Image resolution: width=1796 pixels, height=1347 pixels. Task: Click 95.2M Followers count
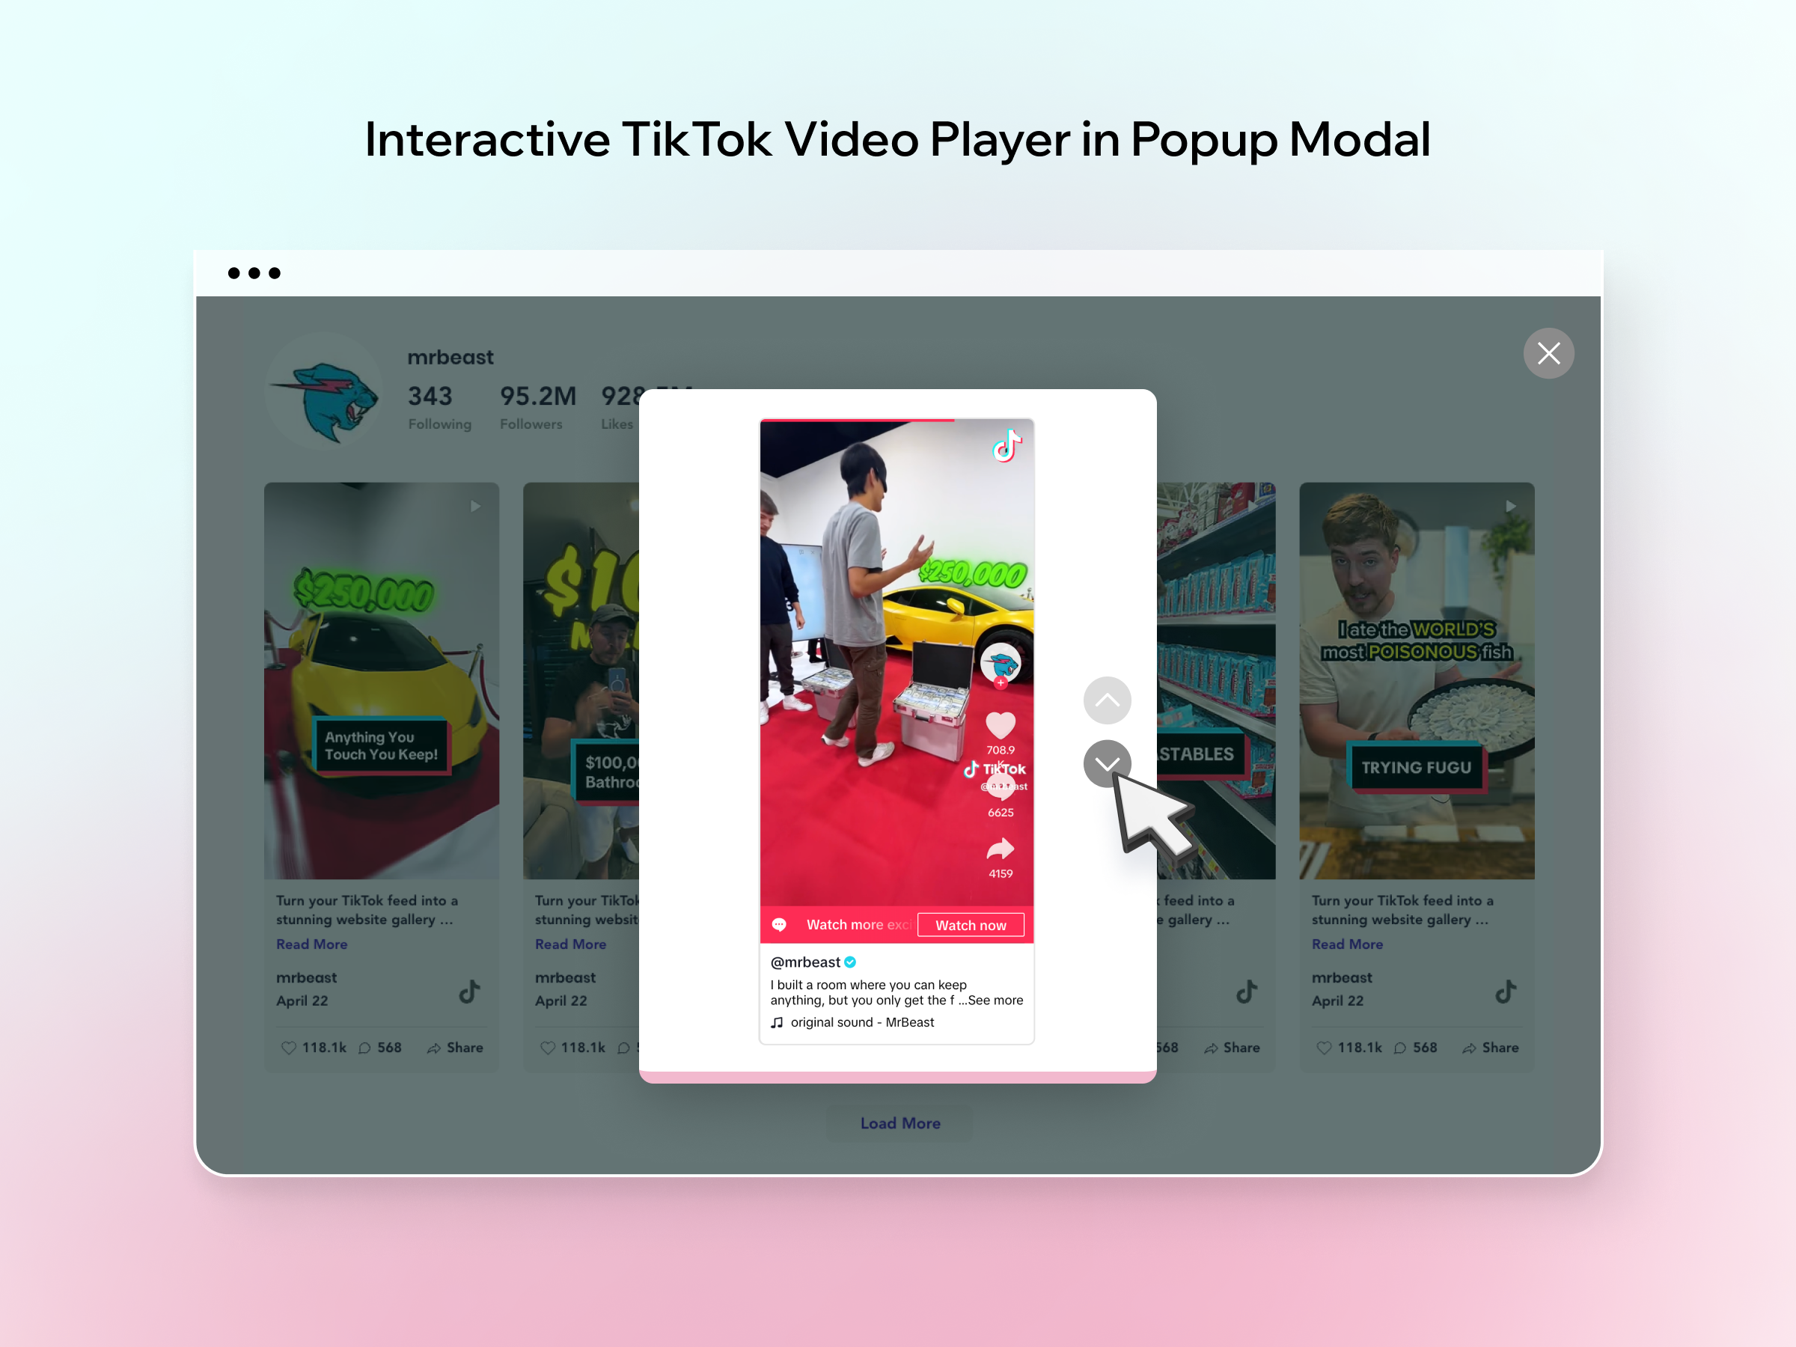[537, 407]
